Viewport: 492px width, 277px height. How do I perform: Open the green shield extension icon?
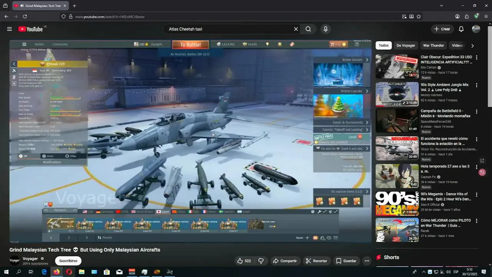click(477, 16)
